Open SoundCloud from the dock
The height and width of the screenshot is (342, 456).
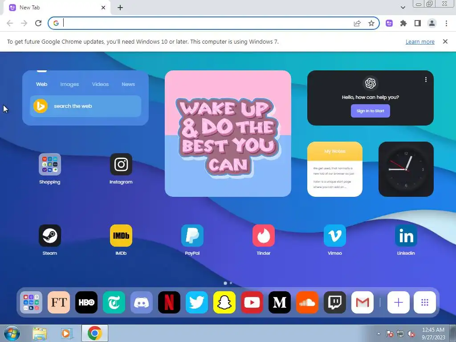(x=307, y=302)
